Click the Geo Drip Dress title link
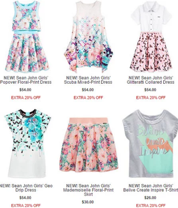 click(26, 188)
